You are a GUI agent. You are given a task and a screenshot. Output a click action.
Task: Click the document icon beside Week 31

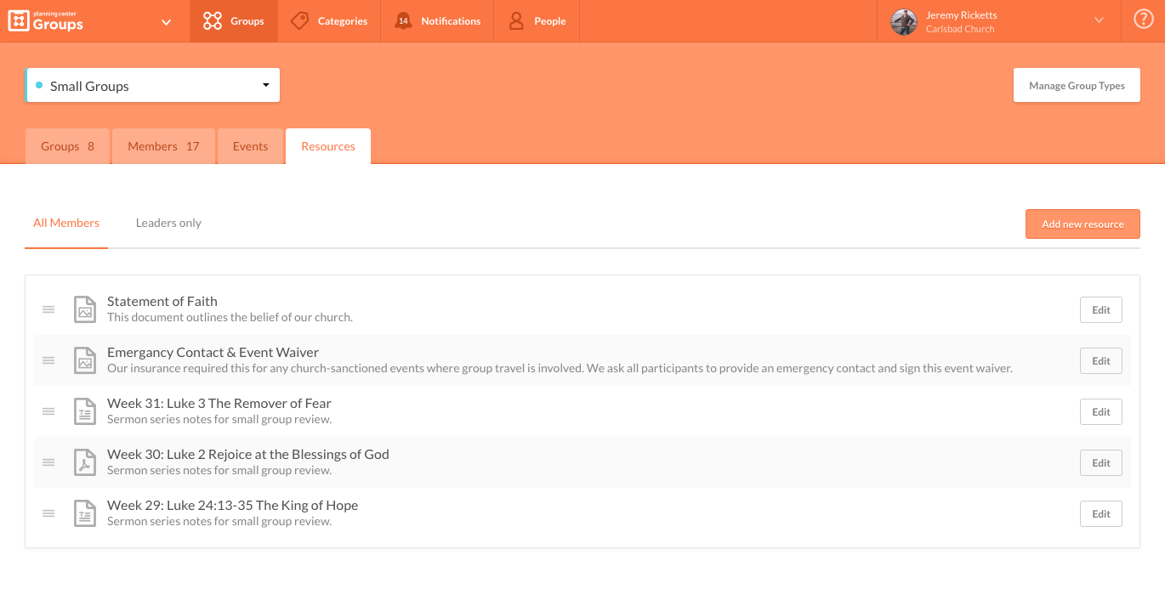pos(84,411)
